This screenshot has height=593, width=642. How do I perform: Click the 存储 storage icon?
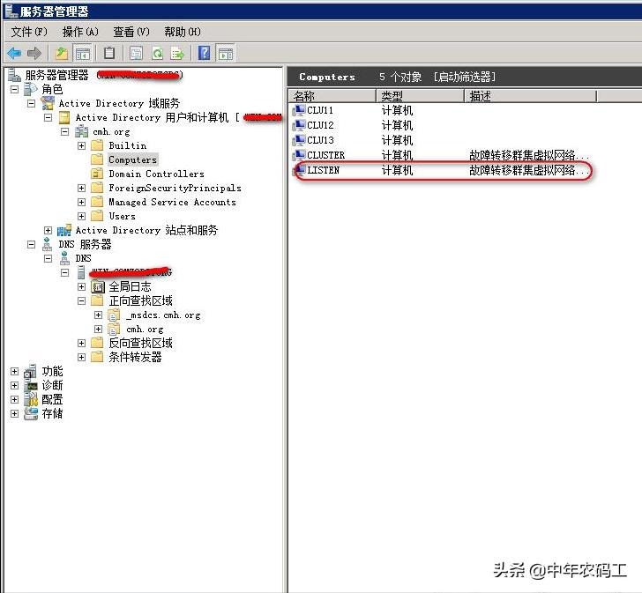[x=31, y=413]
